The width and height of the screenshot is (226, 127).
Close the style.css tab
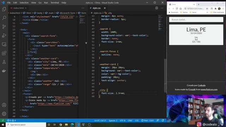105,8
